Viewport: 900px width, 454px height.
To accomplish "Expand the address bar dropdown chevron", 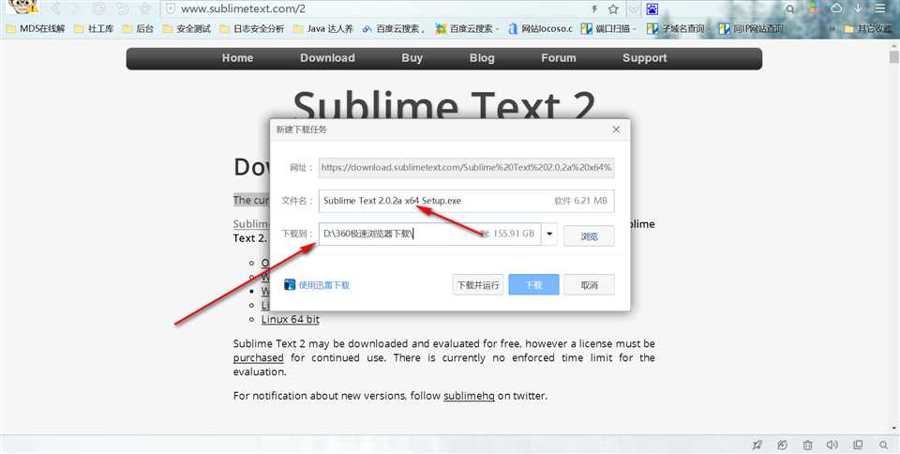I will tap(633, 9).
